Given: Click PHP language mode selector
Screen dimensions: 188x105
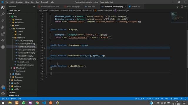Looking at the screenshot, I should (167, 99).
